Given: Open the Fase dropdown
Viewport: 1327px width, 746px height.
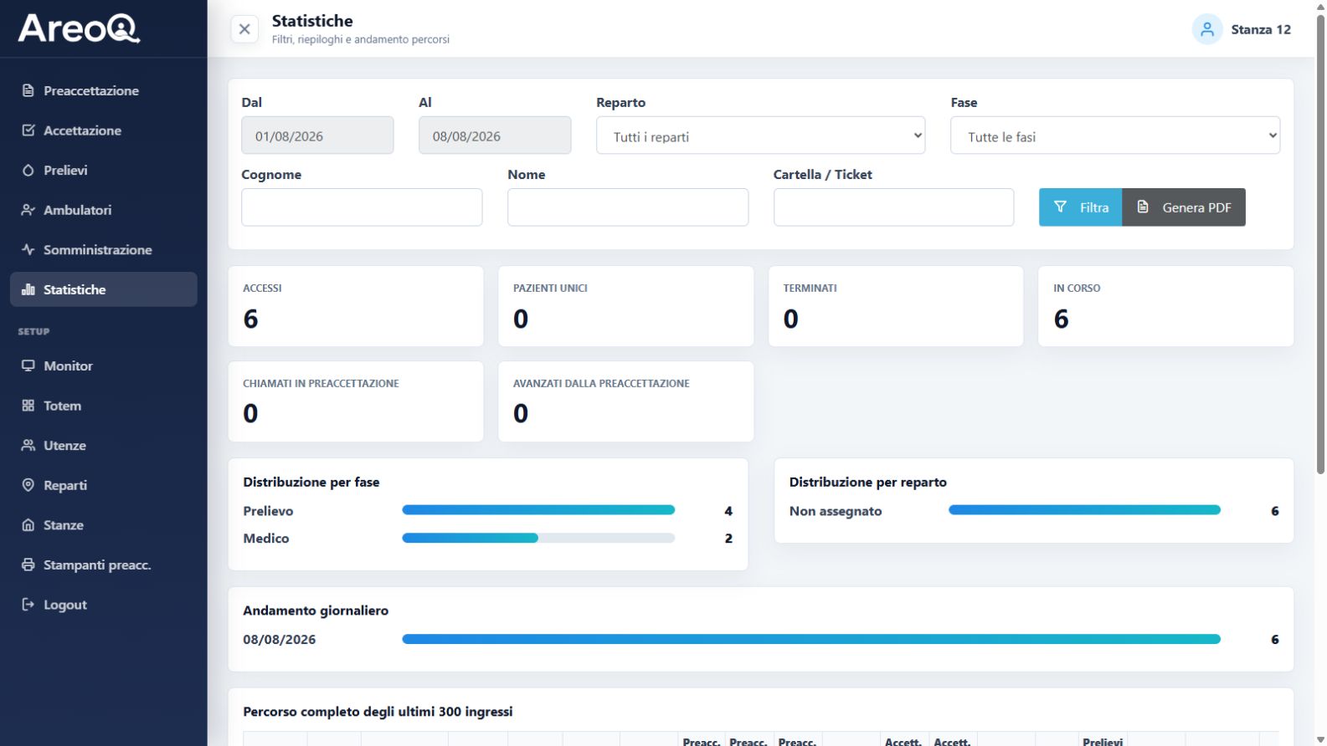Looking at the screenshot, I should [x=1115, y=135].
